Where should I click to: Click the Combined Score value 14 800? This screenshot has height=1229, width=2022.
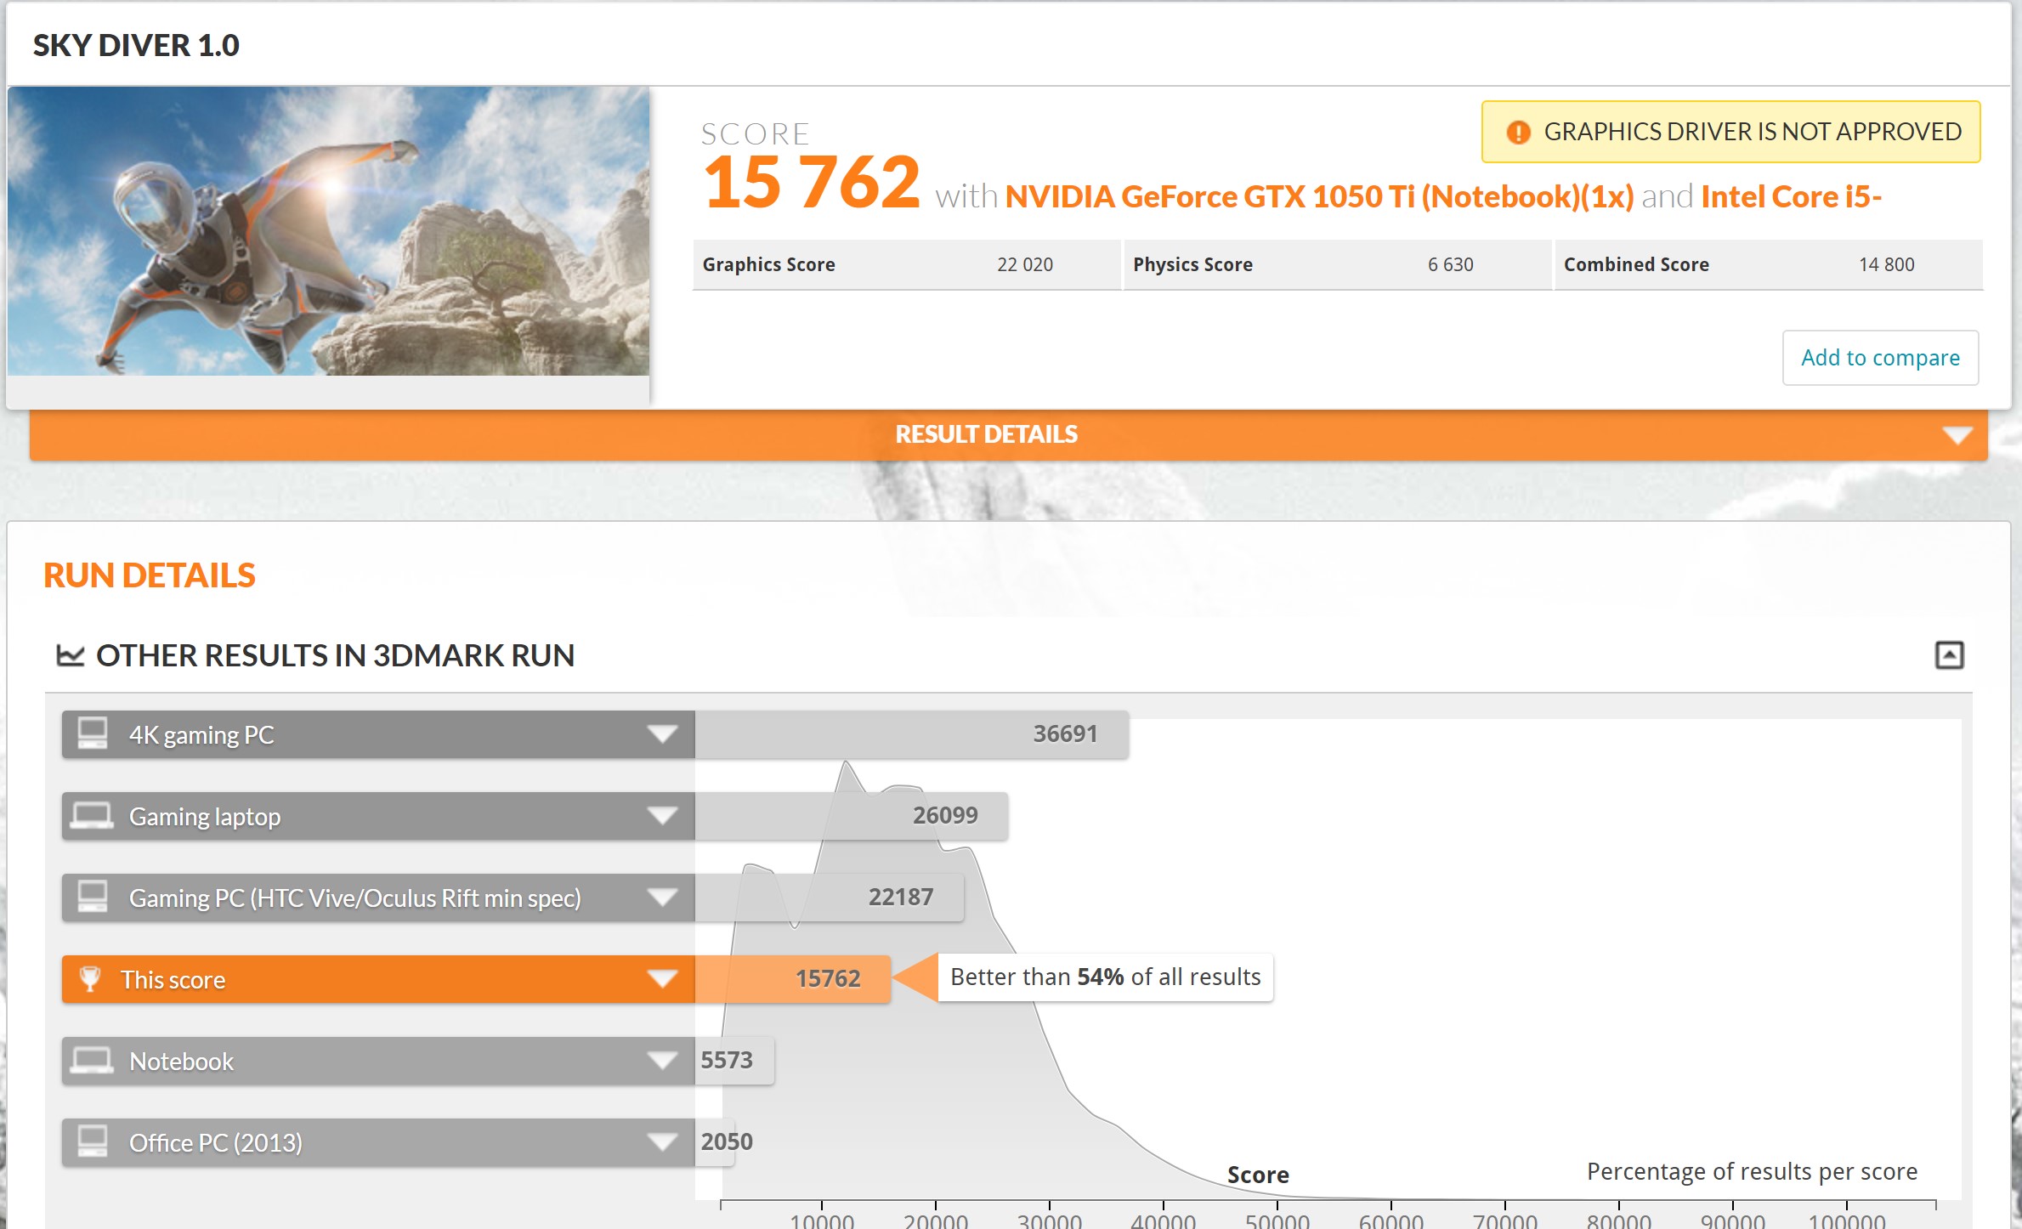(1887, 264)
